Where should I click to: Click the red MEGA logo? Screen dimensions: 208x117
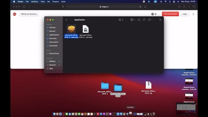tap(15, 14)
